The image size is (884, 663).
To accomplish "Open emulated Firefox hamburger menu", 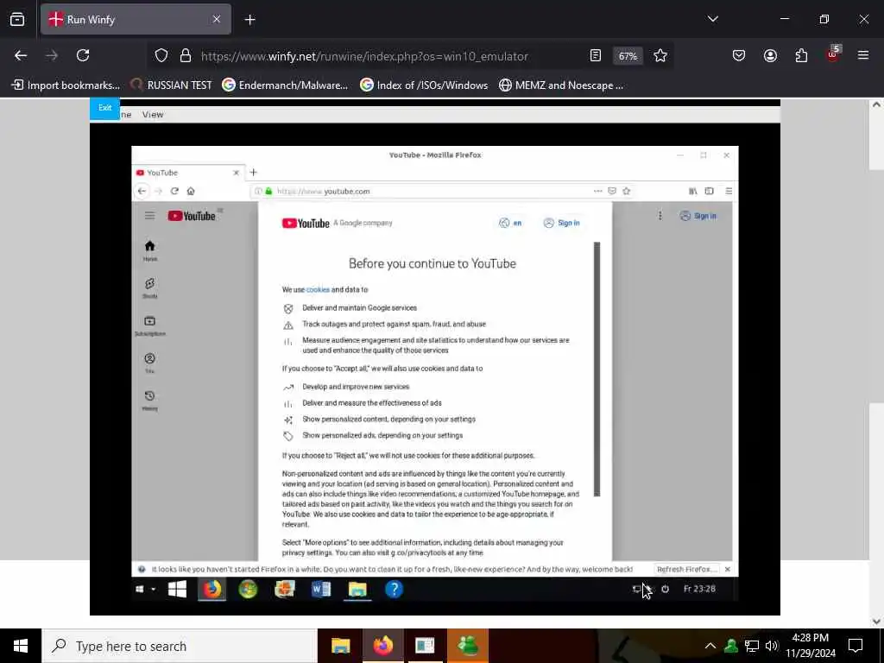I will click(729, 191).
